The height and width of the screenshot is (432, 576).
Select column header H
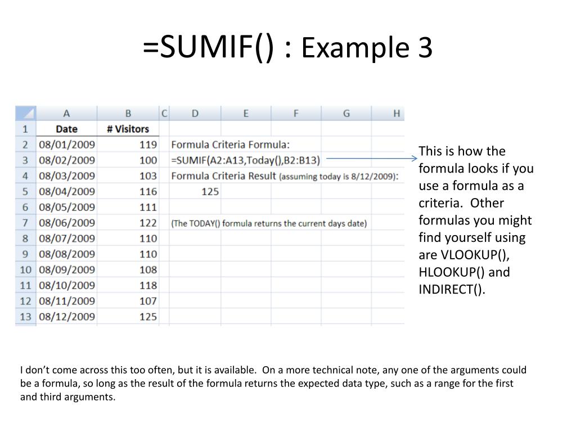point(395,113)
